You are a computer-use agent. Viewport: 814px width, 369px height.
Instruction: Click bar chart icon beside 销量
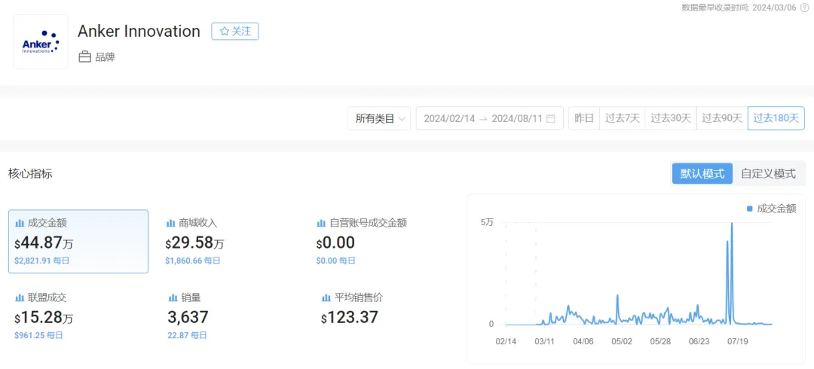click(x=173, y=298)
